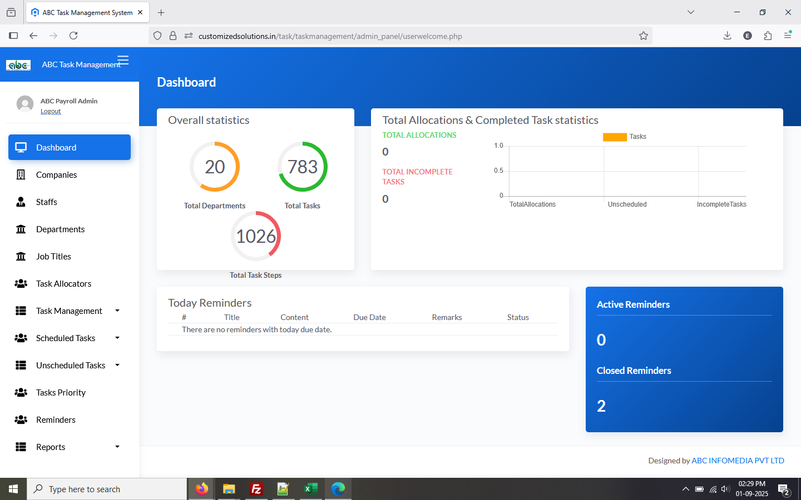The height and width of the screenshot is (500, 801).
Task: Open the Reports submenu arrow
Action: [117, 447]
